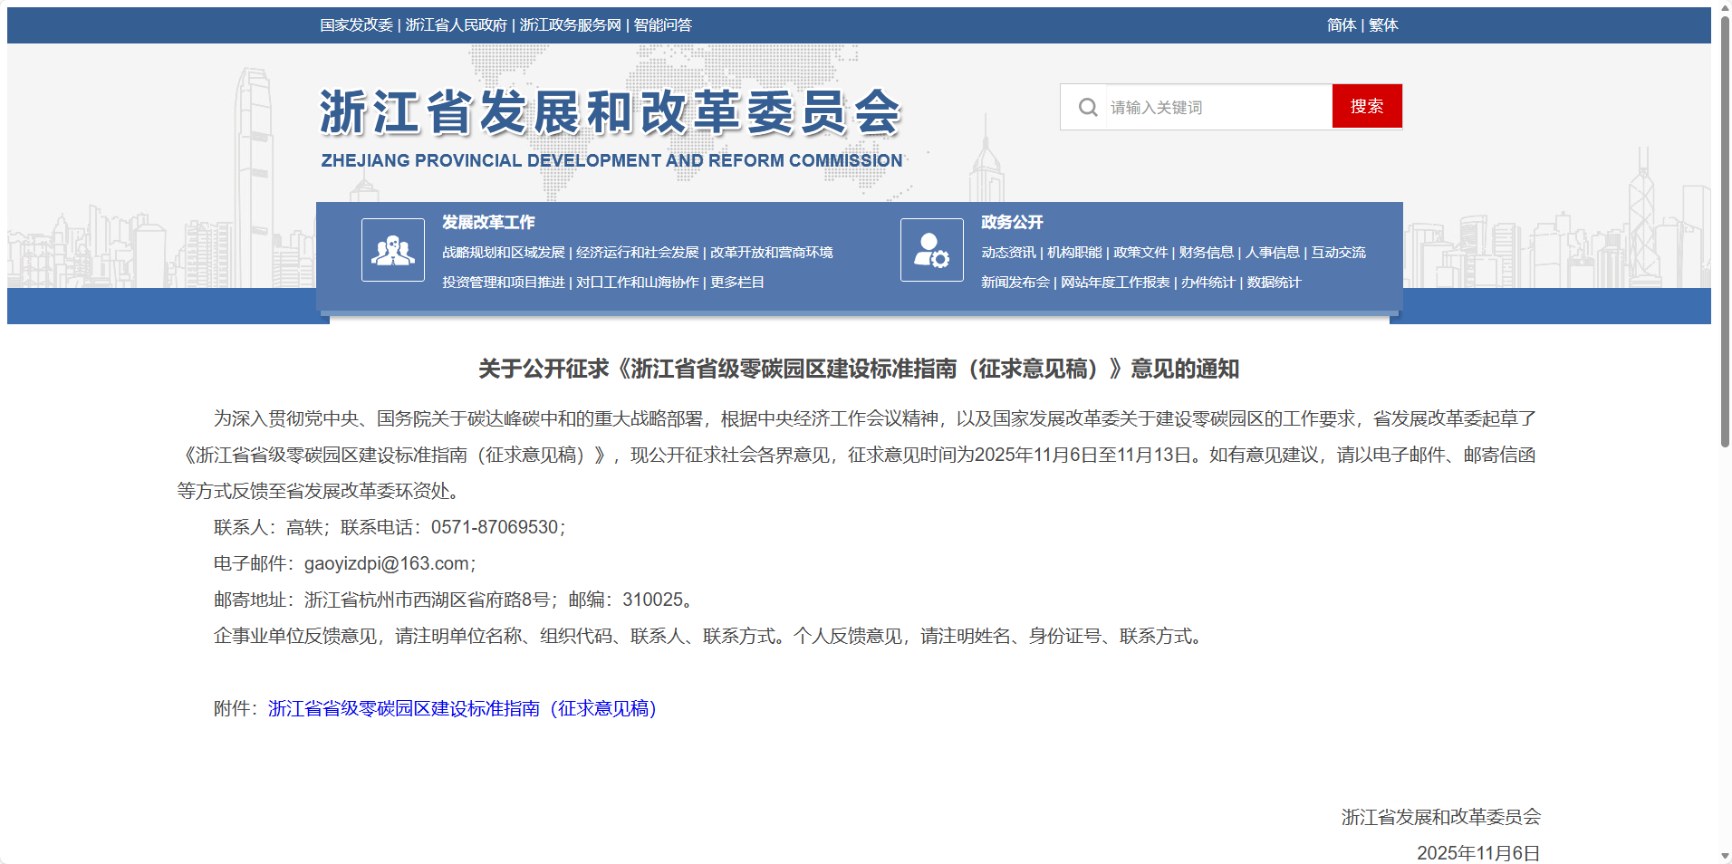Click the magnifying glass search icon
This screenshot has height=864, width=1732.
click(1087, 107)
